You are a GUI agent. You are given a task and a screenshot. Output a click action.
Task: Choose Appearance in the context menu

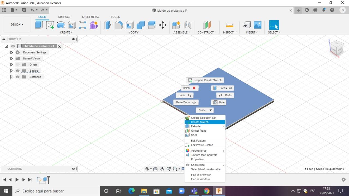click(205, 151)
